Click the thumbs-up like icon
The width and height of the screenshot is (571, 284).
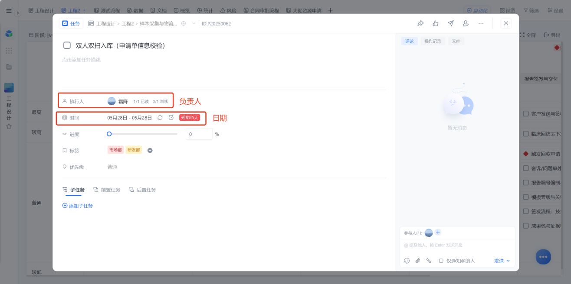436,23
